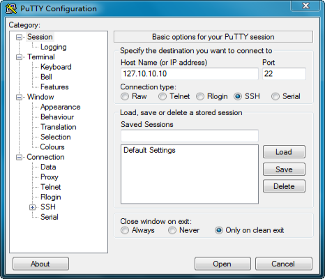Go to the Proxy connection settings
The image size is (325, 279).
[x=50, y=177]
